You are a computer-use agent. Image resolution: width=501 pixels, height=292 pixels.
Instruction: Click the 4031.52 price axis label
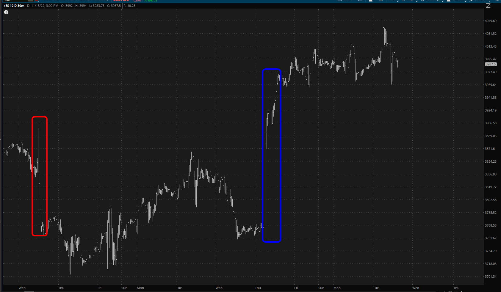tap(491, 34)
